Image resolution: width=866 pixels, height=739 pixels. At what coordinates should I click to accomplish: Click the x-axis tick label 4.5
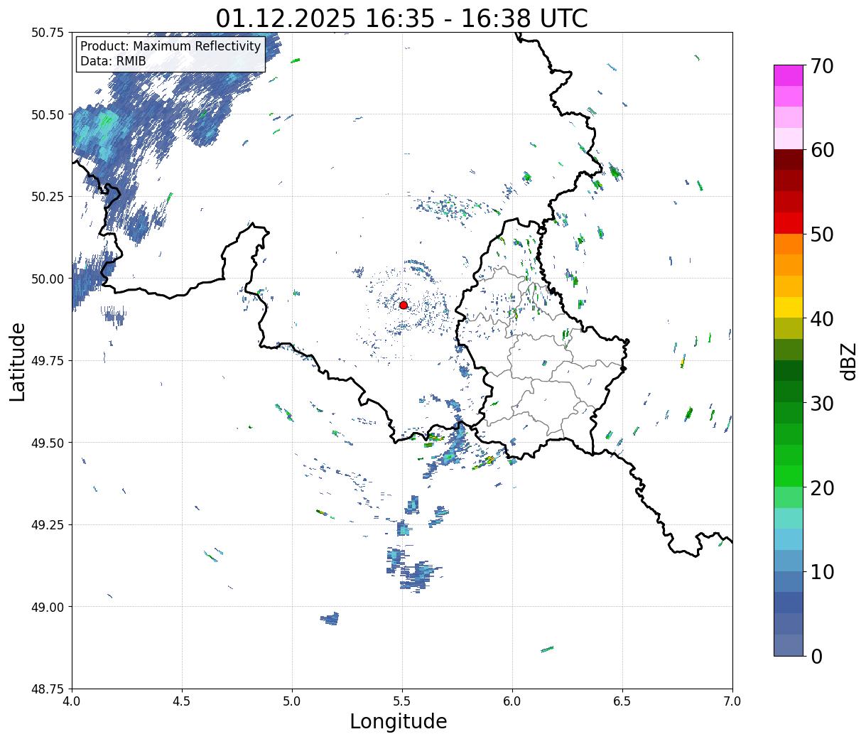tap(182, 701)
